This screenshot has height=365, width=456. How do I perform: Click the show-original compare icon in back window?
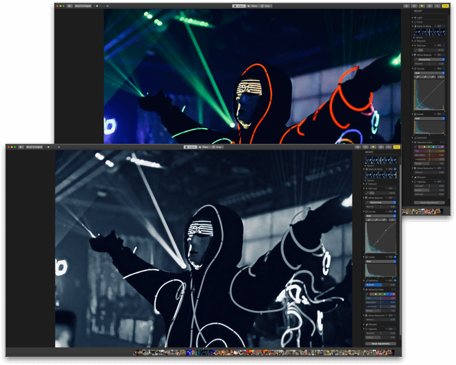[x=69, y=5]
